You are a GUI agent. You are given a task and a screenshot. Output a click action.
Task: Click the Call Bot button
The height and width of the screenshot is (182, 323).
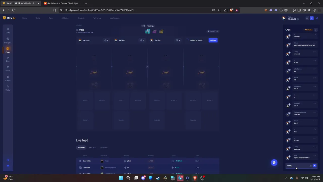tap(213, 40)
